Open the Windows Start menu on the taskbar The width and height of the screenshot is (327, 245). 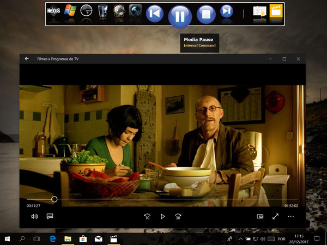(x=8, y=238)
